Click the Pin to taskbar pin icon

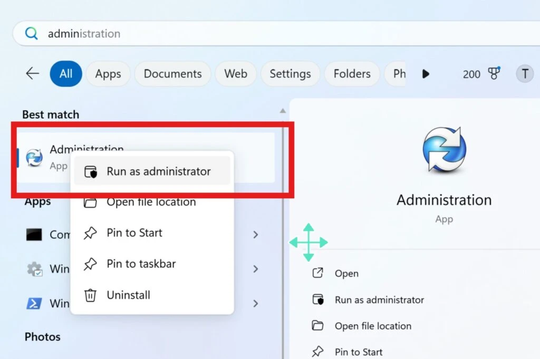click(x=91, y=264)
